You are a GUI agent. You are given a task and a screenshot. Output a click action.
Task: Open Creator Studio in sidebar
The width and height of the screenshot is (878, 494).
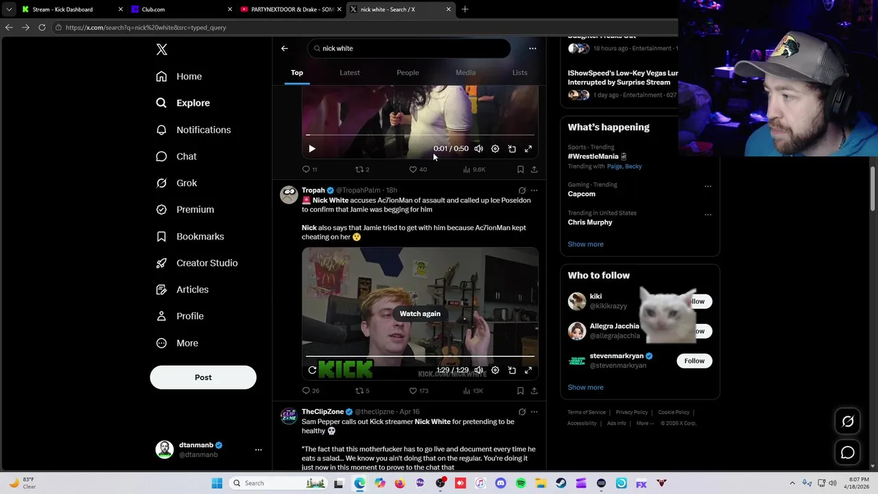click(x=197, y=263)
